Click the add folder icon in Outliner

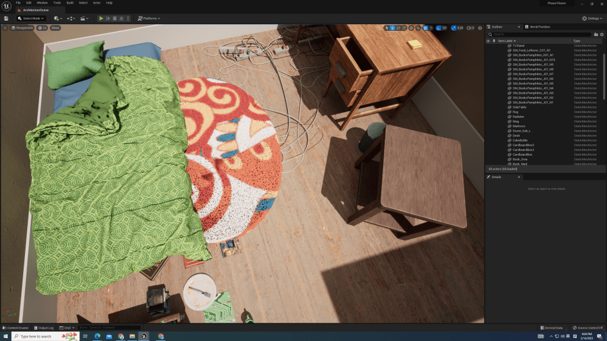point(596,34)
